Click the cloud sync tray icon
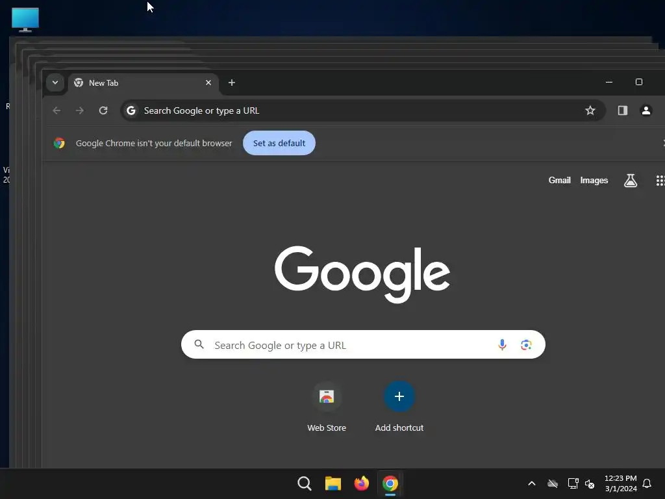This screenshot has width=665, height=499. point(553,483)
